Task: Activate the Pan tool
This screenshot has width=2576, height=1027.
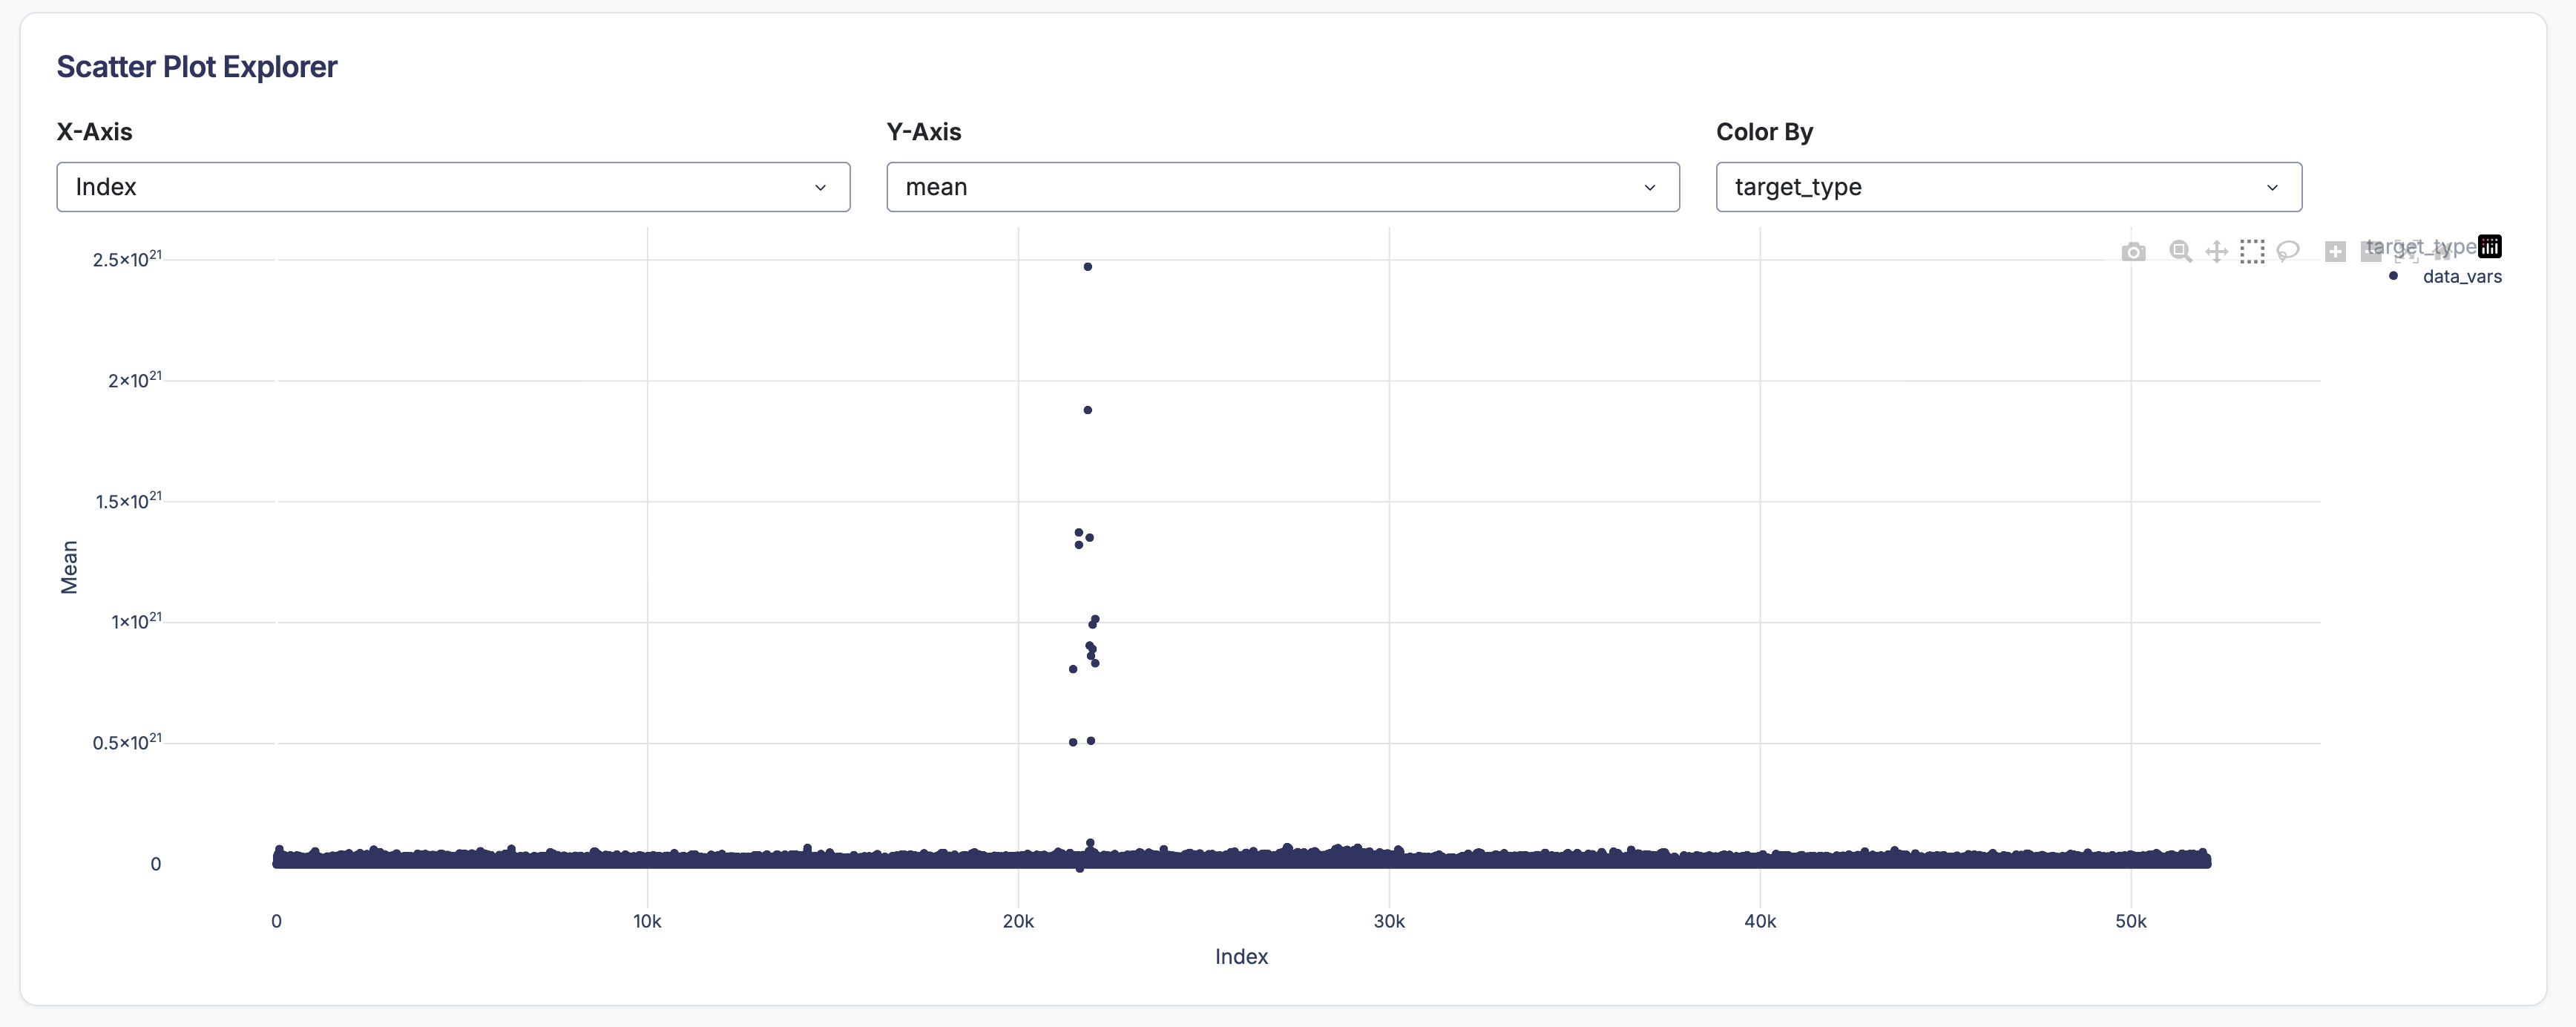Action: pos(2216,252)
